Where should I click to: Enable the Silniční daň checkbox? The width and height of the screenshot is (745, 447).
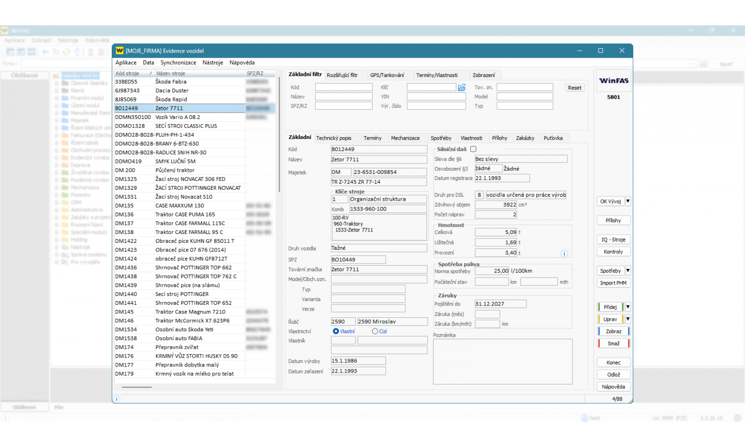pos(473,149)
